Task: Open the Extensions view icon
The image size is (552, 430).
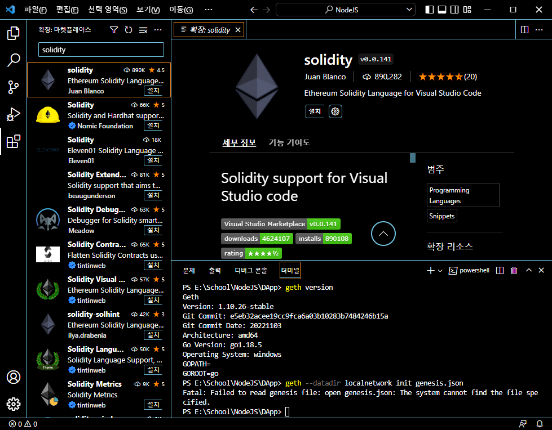Action: click(x=14, y=142)
